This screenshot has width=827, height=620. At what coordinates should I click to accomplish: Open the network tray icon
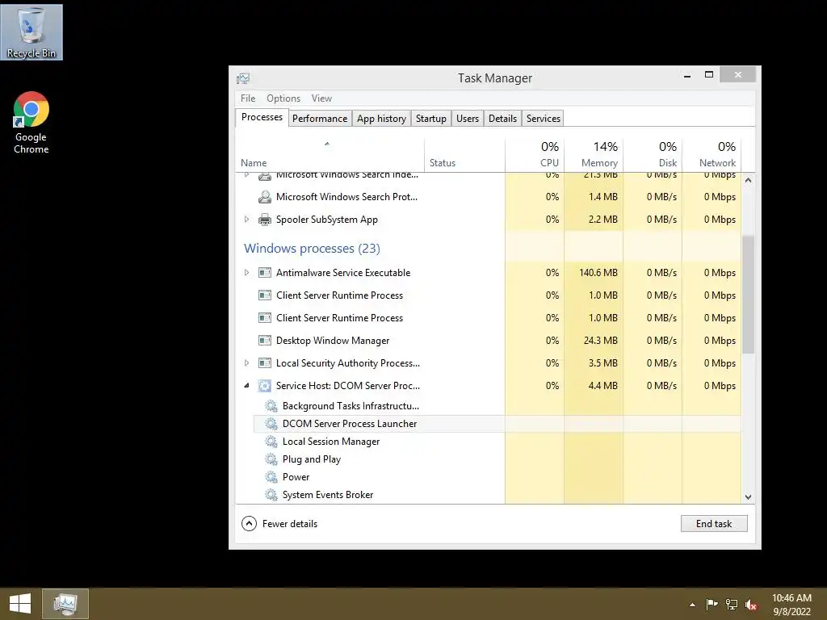[x=732, y=604]
